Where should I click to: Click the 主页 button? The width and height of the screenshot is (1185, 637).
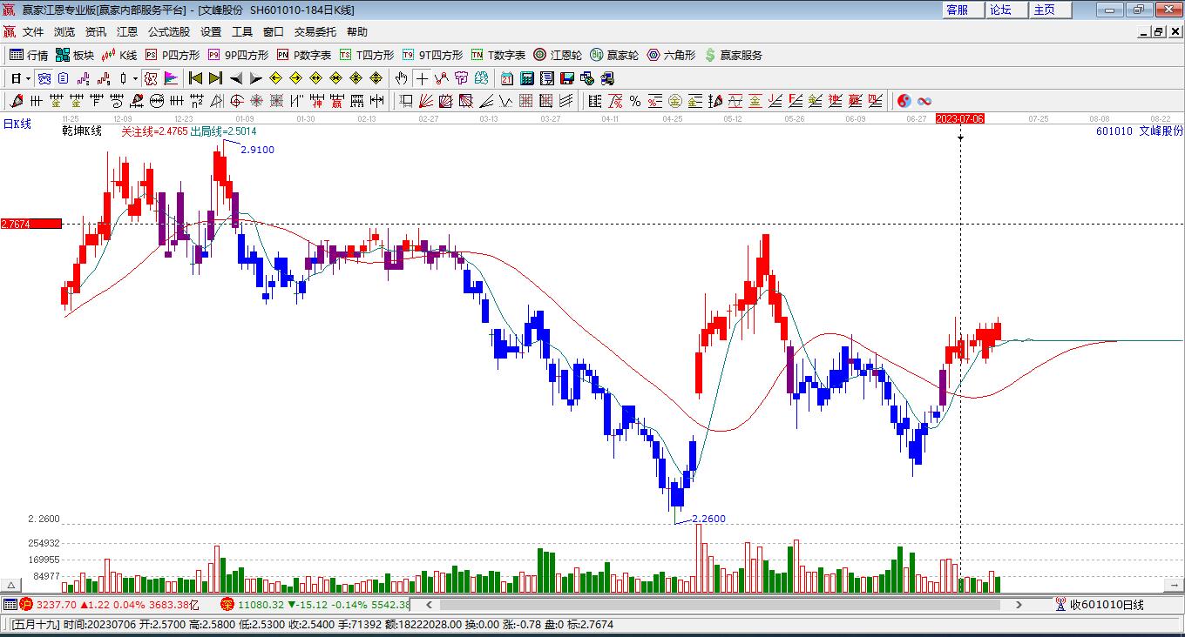click(x=1050, y=10)
